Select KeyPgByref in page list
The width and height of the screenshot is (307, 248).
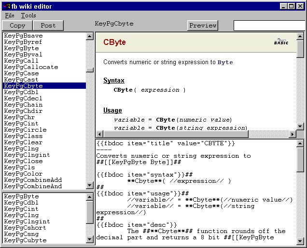point(44,42)
